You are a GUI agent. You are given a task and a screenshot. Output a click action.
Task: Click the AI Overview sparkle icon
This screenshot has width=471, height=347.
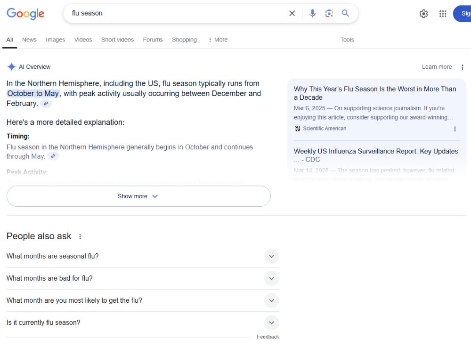point(11,67)
